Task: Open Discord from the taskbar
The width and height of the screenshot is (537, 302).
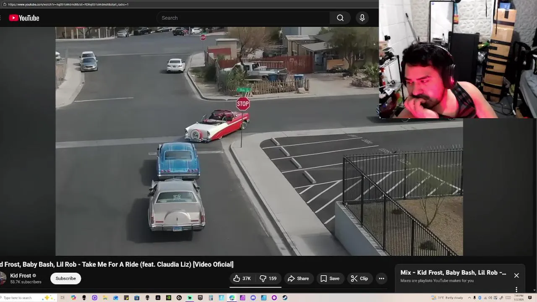Action: point(253,298)
